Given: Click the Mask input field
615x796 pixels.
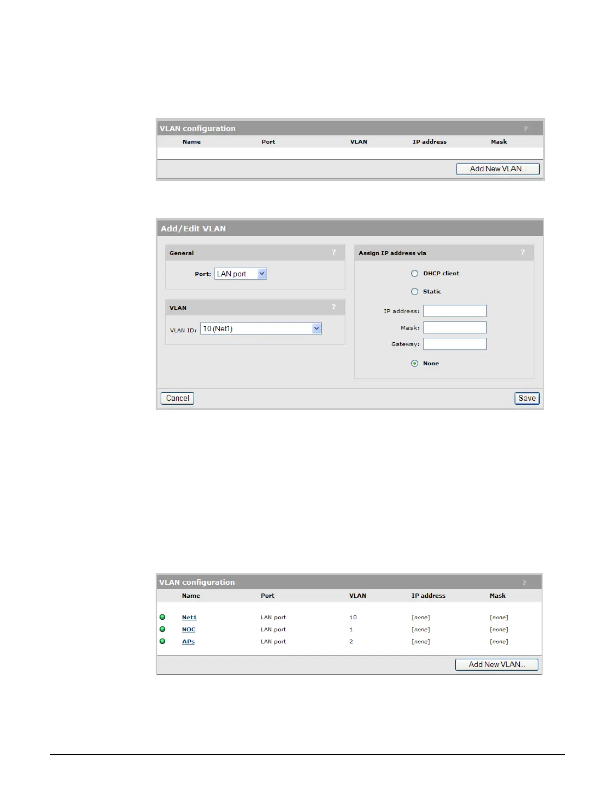Looking at the screenshot, I should point(455,327).
